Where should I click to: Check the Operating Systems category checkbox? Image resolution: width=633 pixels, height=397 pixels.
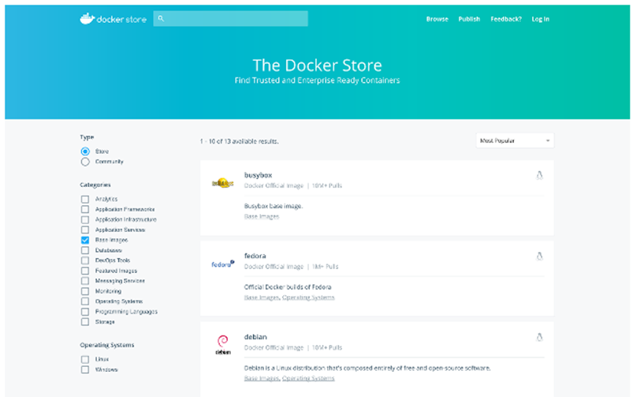tap(85, 301)
